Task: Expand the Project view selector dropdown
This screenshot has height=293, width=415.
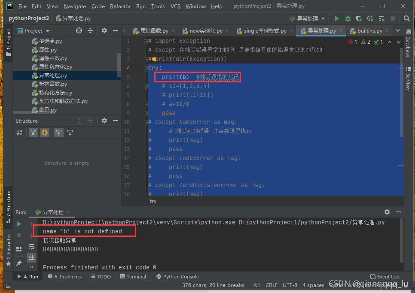Action: (x=47, y=31)
